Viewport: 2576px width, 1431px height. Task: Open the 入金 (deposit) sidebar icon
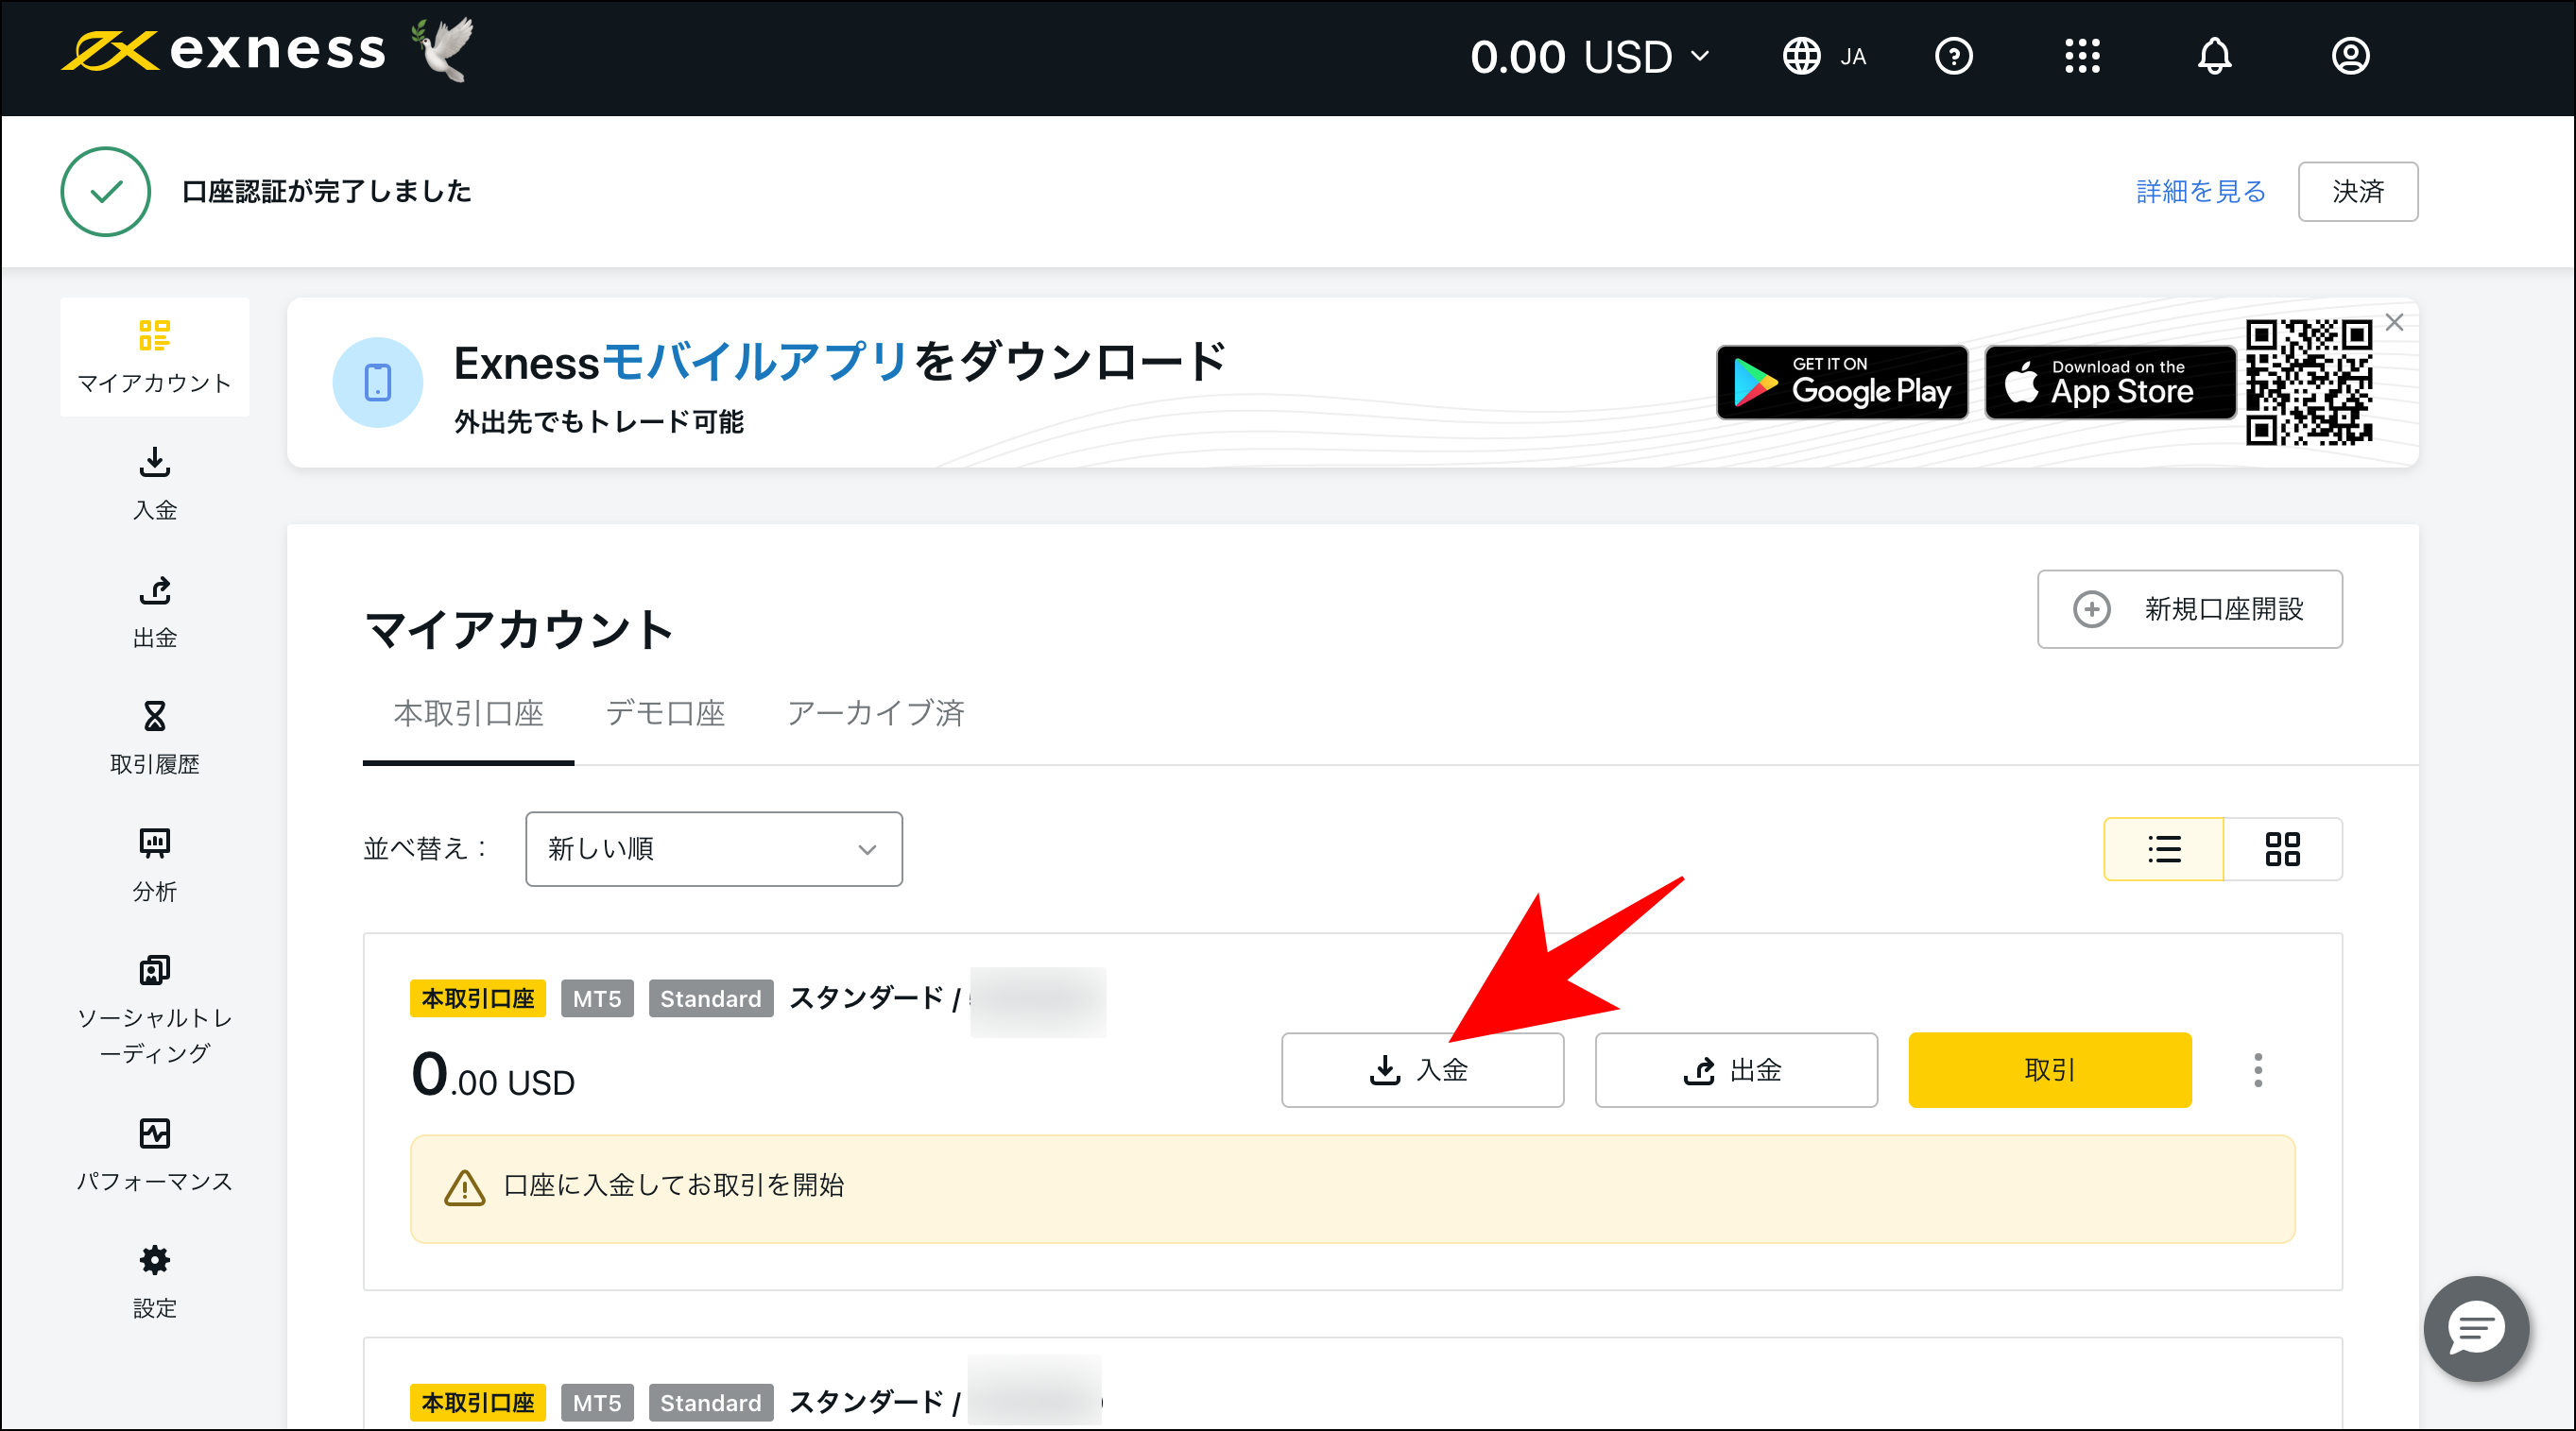(x=154, y=463)
